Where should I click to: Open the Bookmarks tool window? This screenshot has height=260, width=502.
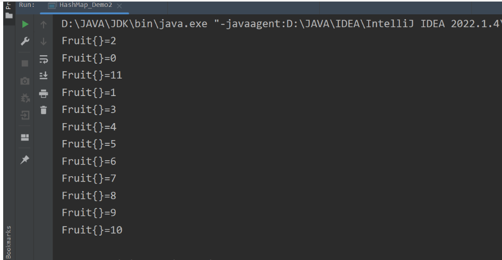pos(8,242)
